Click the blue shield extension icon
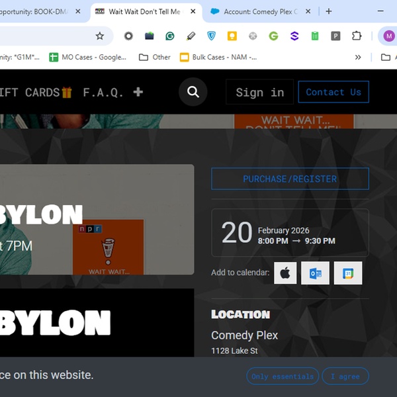Image resolution: width=397 pixels, height=397 pixels. 211,36
